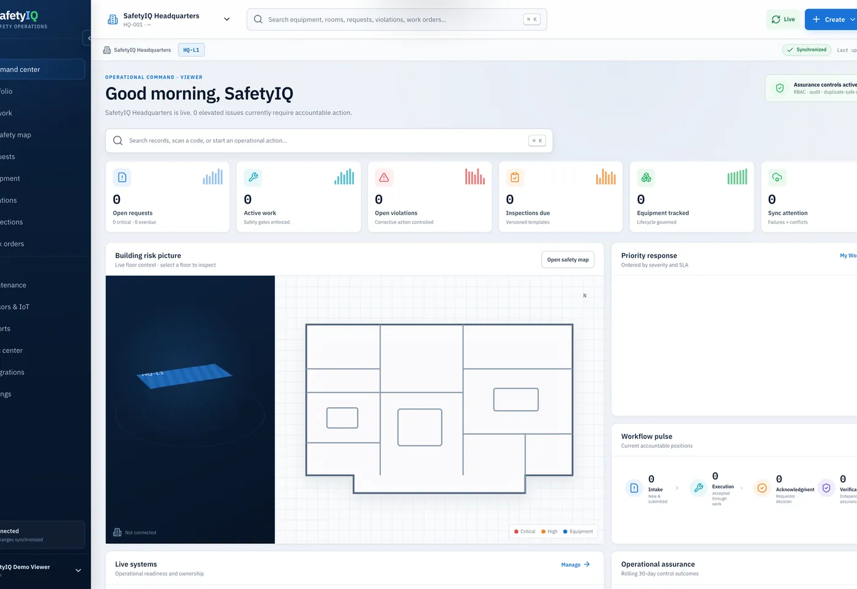857x589 pixels.
Task: Select the right room box on floor plan
Action: [516, 399]
